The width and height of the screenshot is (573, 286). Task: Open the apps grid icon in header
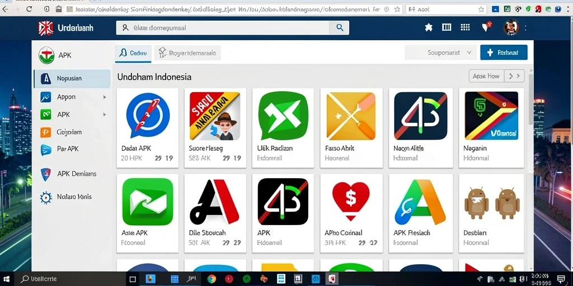[x=465, y=27]
